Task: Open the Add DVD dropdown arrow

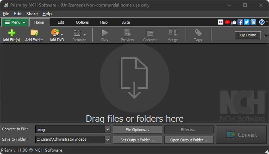Action: pyautogui.click(x=62, y=35)
